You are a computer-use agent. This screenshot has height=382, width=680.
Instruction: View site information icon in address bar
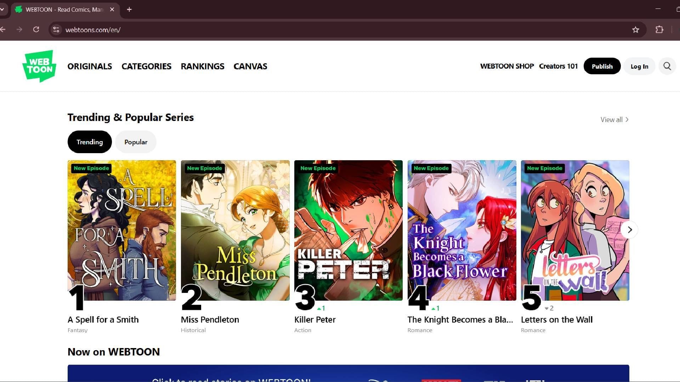point(56,30)
